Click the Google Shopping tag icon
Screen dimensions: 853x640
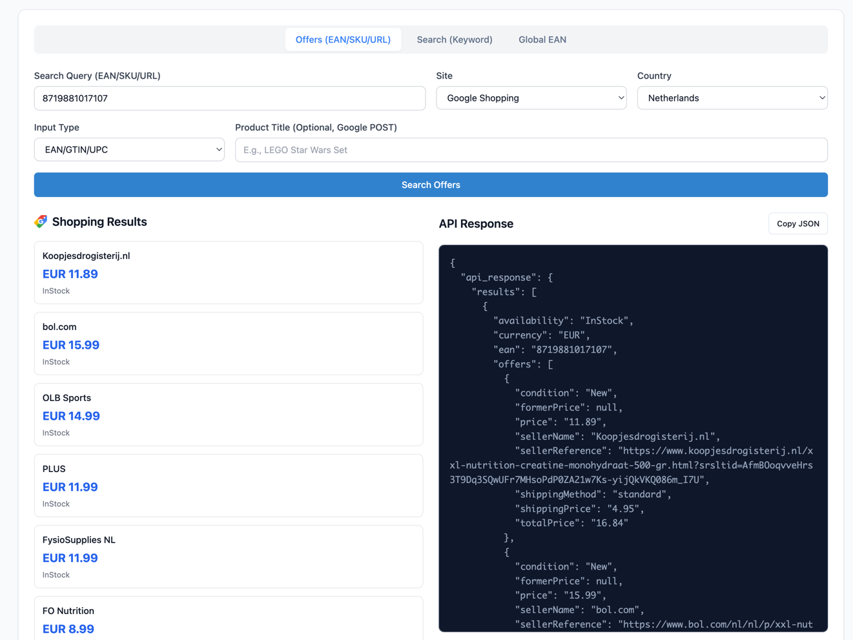point(41,222)
